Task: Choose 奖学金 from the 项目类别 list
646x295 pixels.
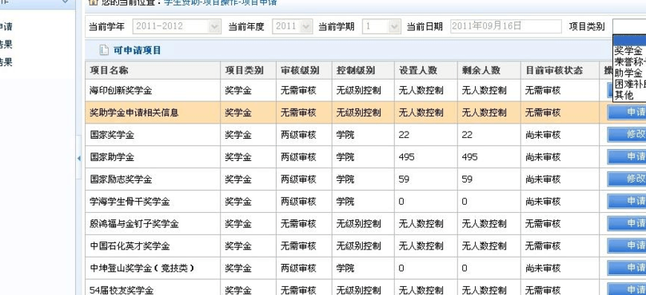Action: click(x=628, y=51)
